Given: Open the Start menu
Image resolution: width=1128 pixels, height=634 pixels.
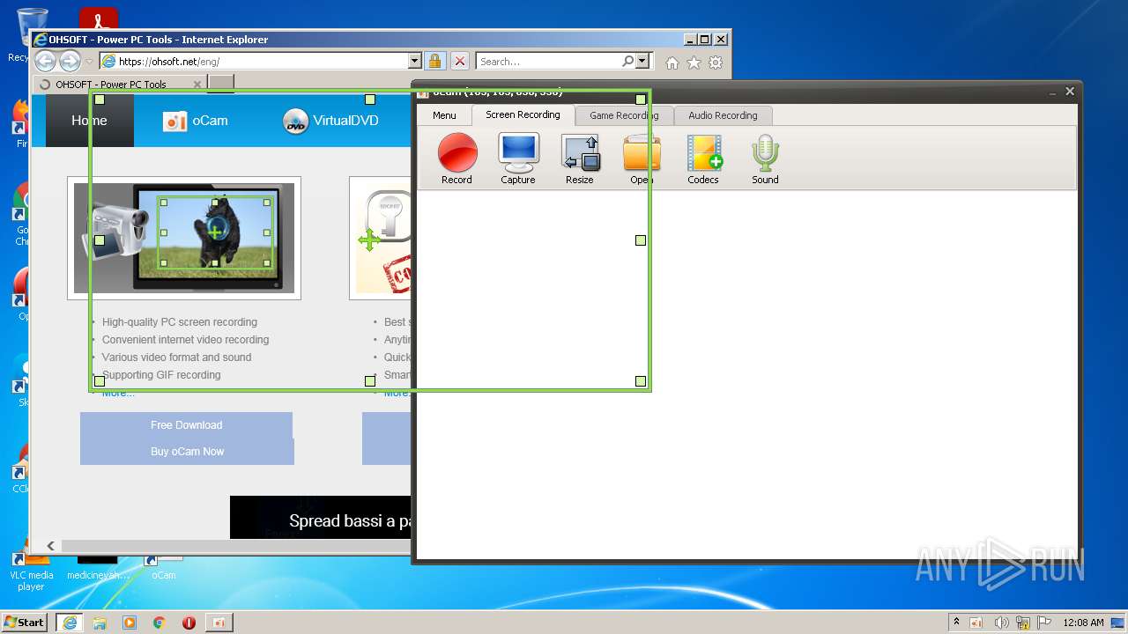Looking at the screenshot, I should [x=24, y=622].
